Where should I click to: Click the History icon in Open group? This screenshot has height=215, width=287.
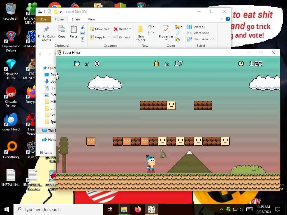(177, 39)
